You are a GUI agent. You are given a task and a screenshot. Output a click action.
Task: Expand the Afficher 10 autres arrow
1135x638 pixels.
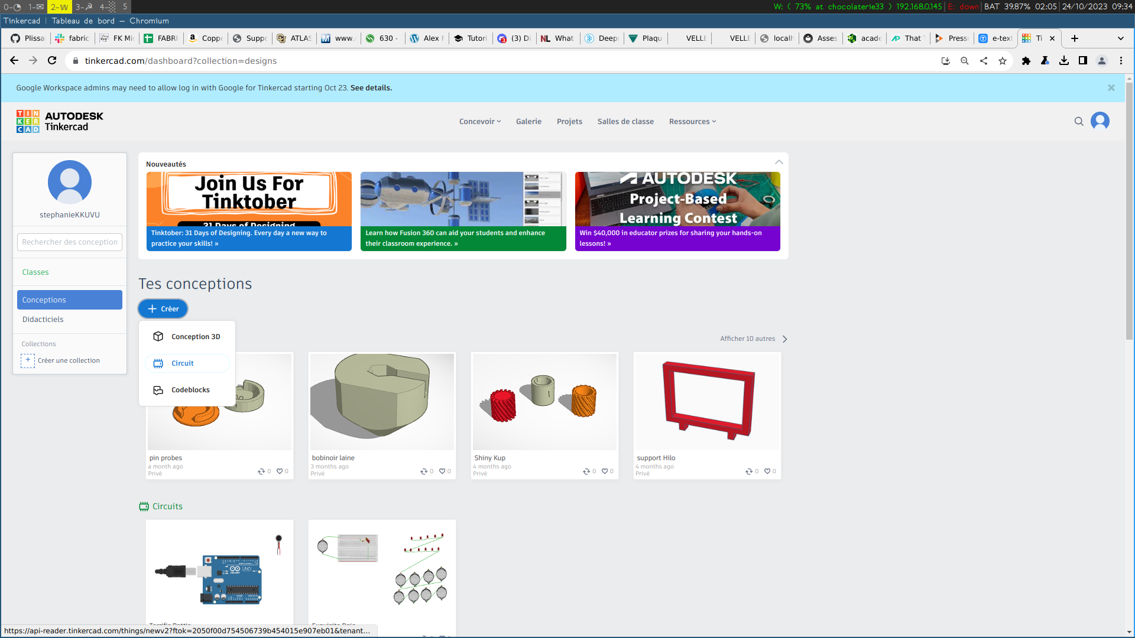(x=784, y=339)
